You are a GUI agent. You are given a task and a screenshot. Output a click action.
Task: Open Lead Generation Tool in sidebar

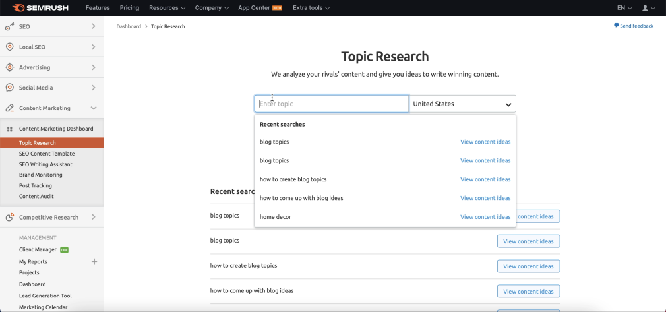[x=45, y=296]
